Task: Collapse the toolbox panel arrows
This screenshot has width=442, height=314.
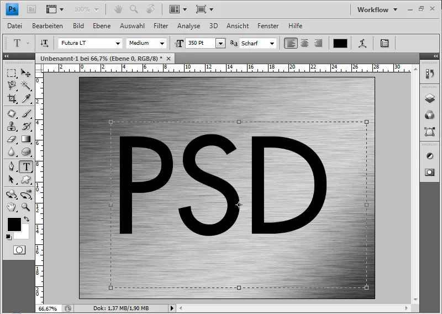Action: point(7,56)
